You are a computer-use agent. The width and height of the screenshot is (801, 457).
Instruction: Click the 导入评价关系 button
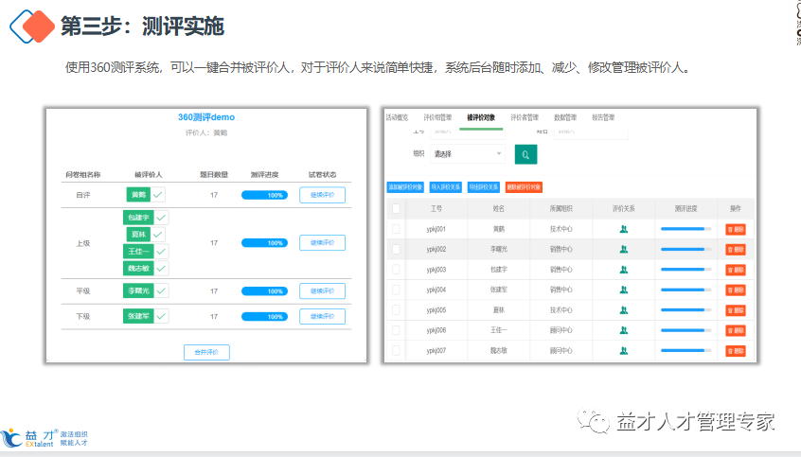coord(446,187)
